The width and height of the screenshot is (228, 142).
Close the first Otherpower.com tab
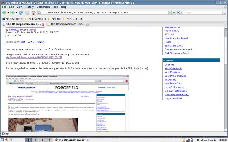point(43,24)
